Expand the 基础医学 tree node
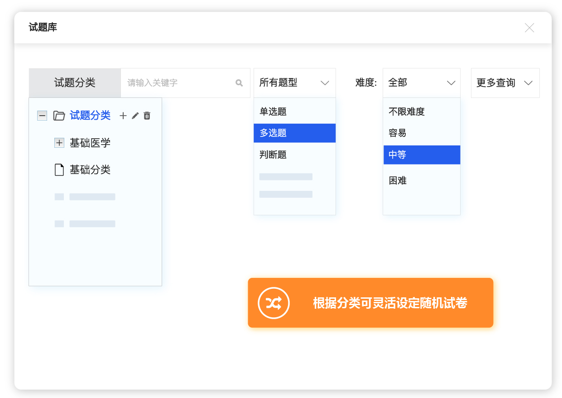562x398 pixels. coord(59,143)
